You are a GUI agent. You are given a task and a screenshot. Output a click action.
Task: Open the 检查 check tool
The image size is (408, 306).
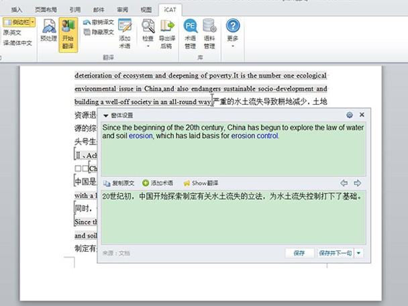148,30
